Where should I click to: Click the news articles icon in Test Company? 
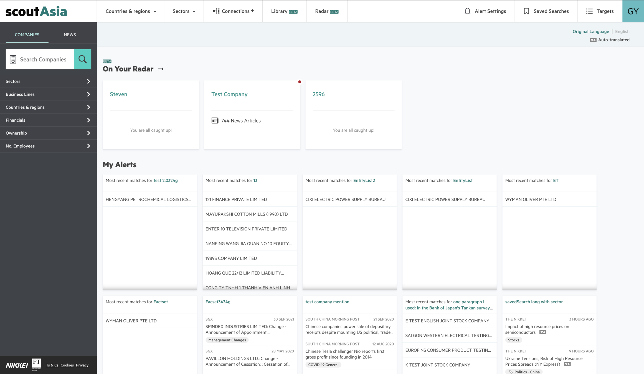(x=215, y=121)
